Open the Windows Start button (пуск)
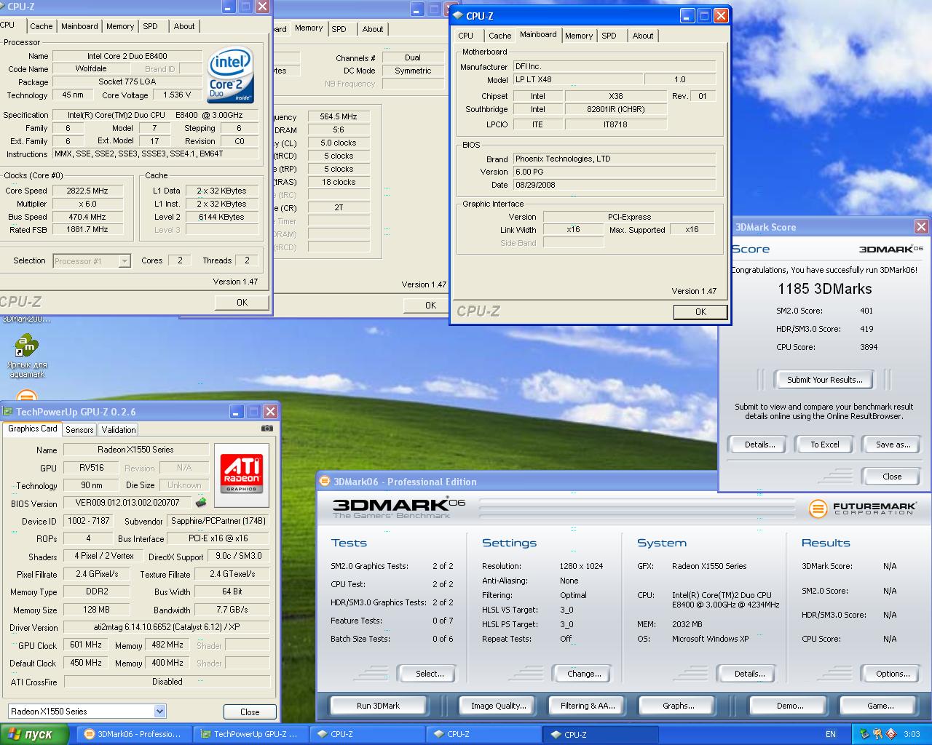932x745 pixels. click(x=34, y=734)
